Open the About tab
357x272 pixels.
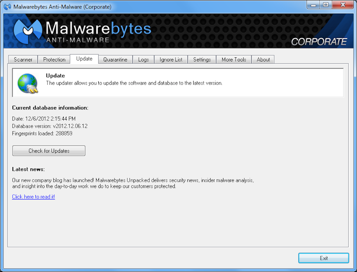tap(263, 59)
